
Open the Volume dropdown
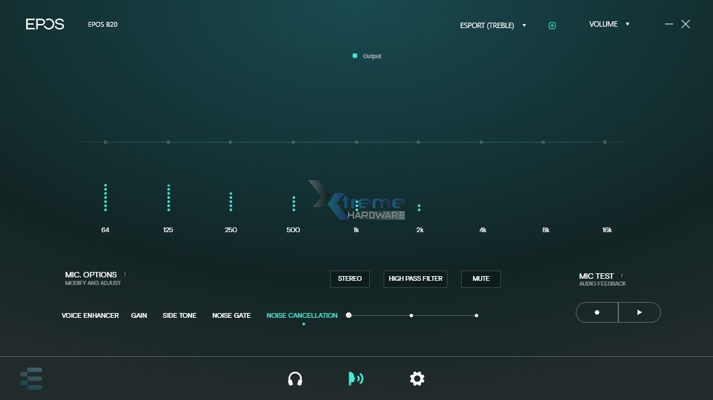click(x=609, y=24)
